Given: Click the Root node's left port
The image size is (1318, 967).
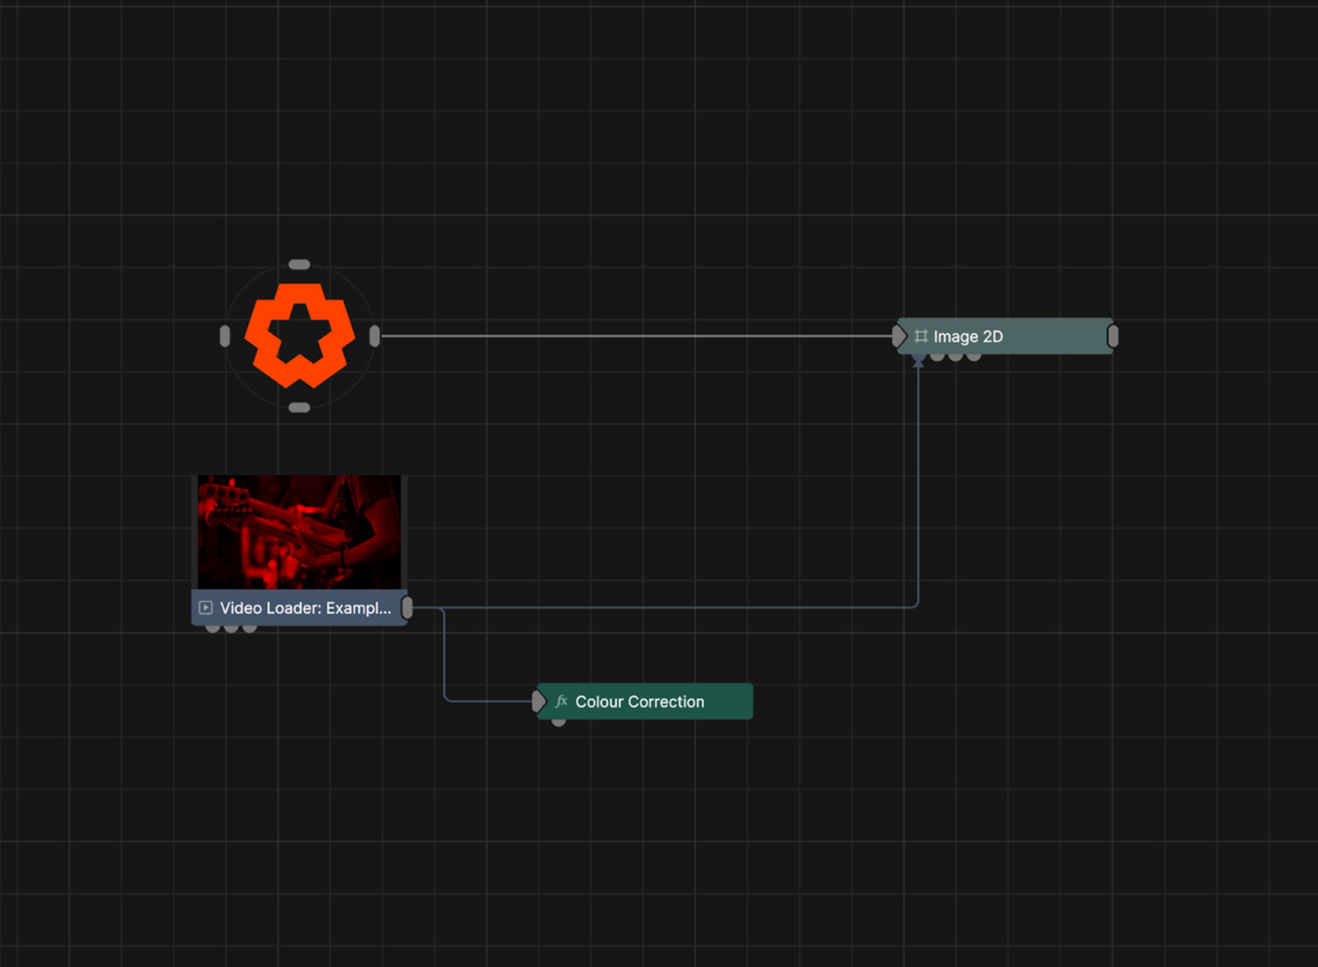Looking at the screenshot, I should pos(225,336).
